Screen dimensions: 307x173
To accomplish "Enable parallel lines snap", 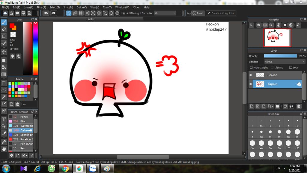I will click(x=75, y=13).
